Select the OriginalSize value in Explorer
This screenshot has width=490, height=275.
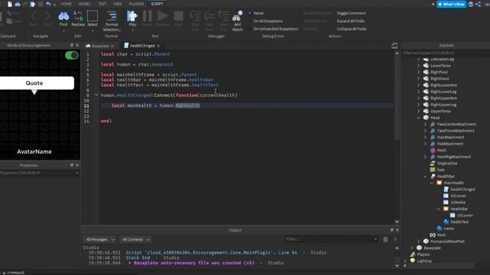444,163
